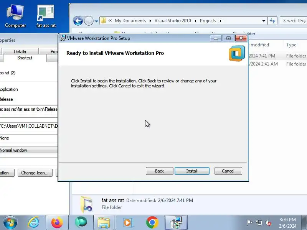The width and height of the screenshot is (307, 230).
Task: Click taskbar clock showing 8:30 PM
Action: coord(287,223)
